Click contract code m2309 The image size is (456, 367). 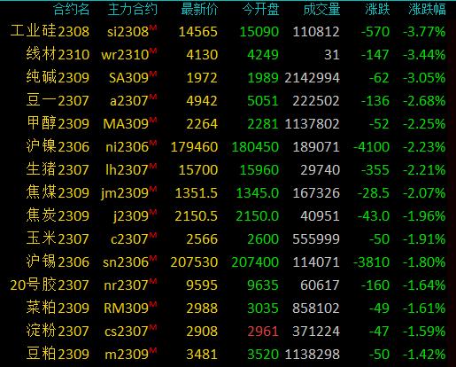pyautogui.click(x=127, y=355)
